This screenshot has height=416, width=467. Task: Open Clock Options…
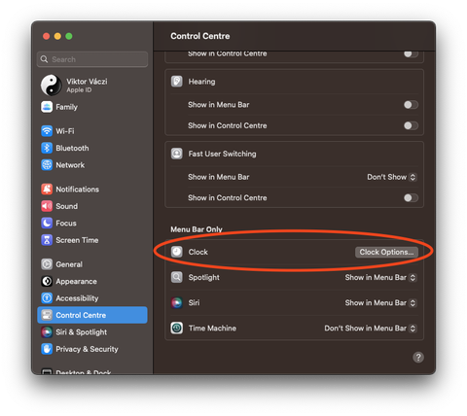(x=386, y=252)
